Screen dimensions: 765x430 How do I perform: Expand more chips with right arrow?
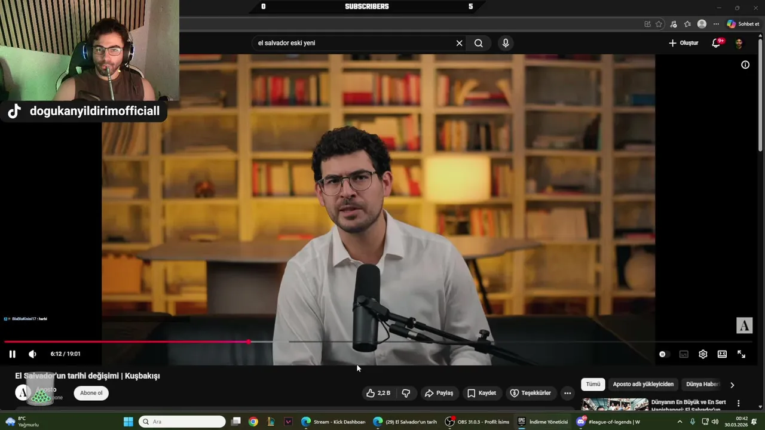(x=732, y=385)
